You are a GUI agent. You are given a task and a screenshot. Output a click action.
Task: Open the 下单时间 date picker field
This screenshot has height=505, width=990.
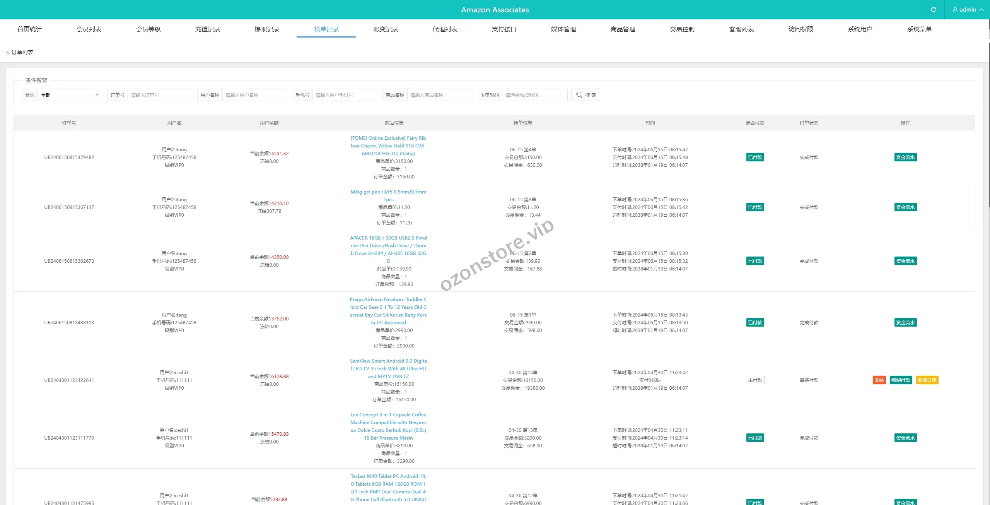pos(534,95)
